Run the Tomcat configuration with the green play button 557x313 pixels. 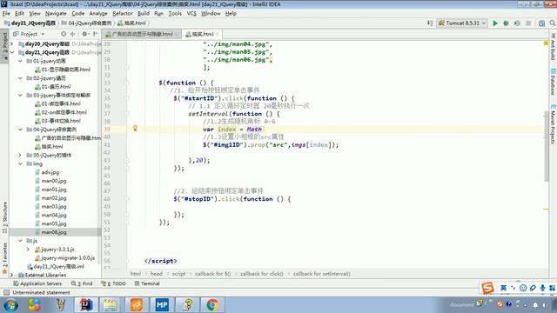[x=495, y=23]
